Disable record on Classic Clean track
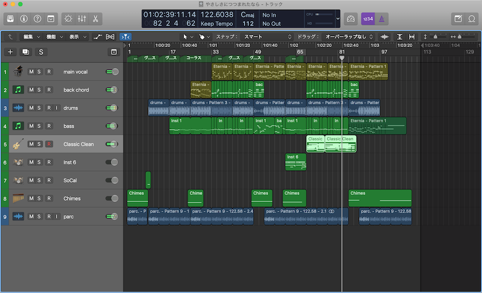 [49, 144]
